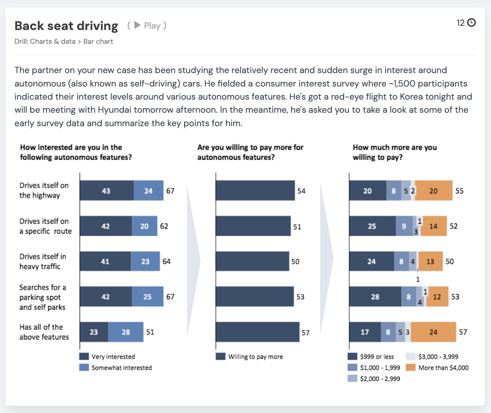This screenshot has height=413, width=491.
Task: Click the 'Somewhat interested' legend swatch
Action: 83,367
